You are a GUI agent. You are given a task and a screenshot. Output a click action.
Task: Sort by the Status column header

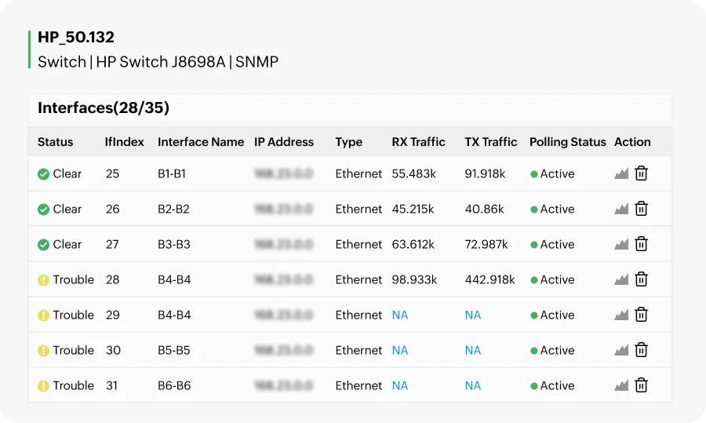click(x=56, y=142)
